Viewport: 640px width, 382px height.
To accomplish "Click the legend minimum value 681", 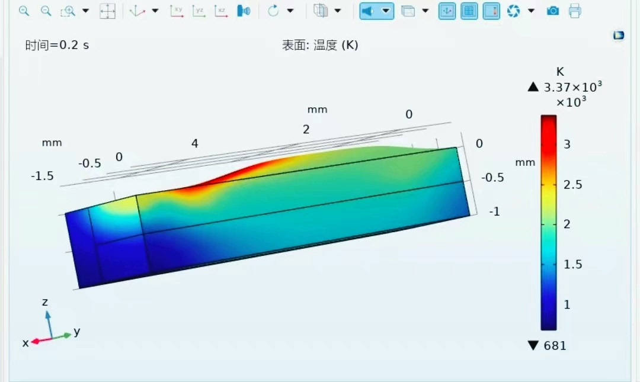I will (x=555, y=346).
